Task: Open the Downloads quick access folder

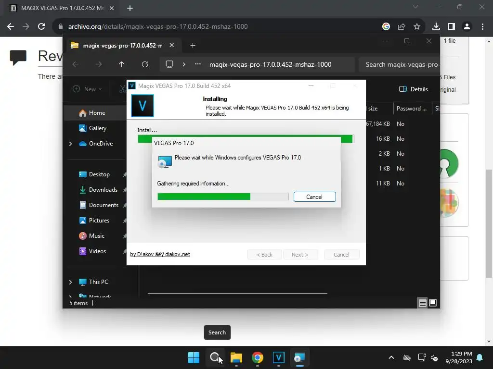Action: click(103, 190)
